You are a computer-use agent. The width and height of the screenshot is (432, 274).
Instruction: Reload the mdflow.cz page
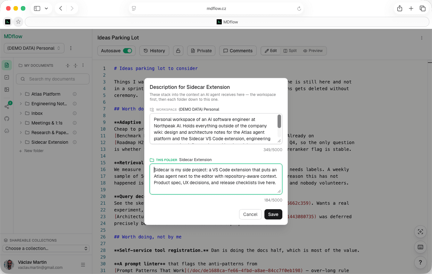[x=299, y=9]
